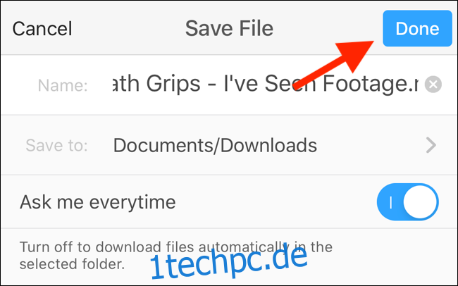This screenshot has width=458, height=286.
Task: Clear the file name with the x icon
Action: coord(433,85)
